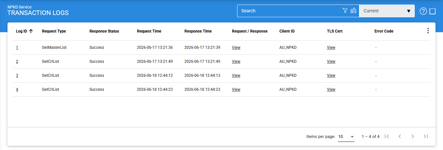Toggle Log ID sort arrow
This screenshot has width=443, height=150.
pos(31,31)
